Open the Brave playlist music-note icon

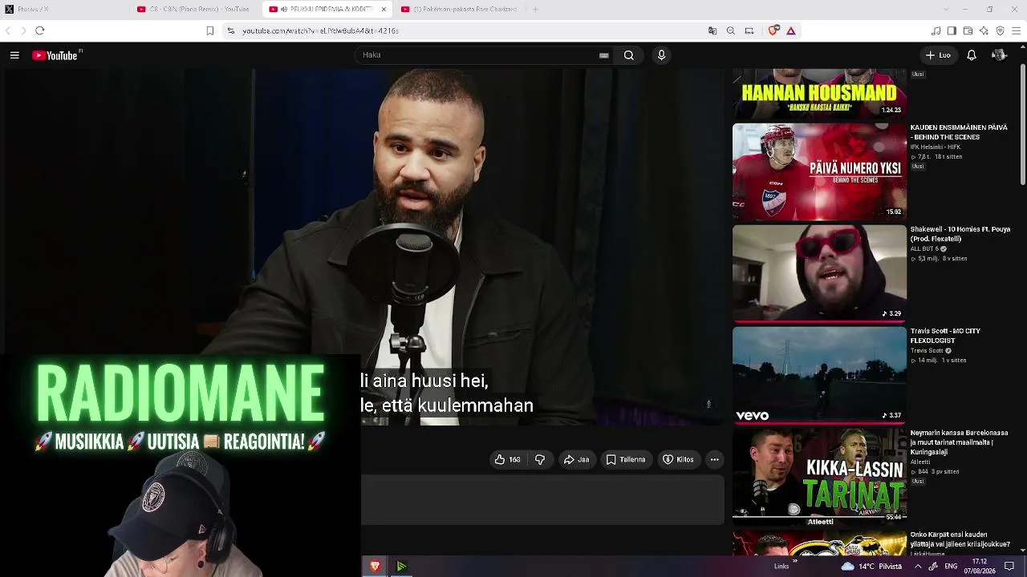coord(936,30)
